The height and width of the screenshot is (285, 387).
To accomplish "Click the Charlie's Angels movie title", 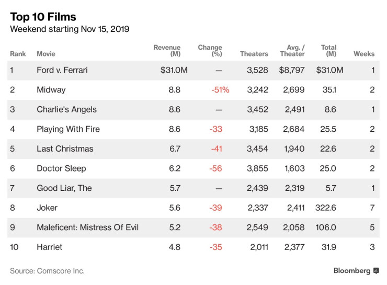I will [x=66, y=110].
